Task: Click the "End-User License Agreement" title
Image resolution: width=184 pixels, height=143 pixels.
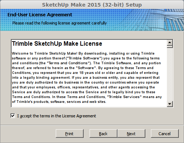Action: [40, 15]
